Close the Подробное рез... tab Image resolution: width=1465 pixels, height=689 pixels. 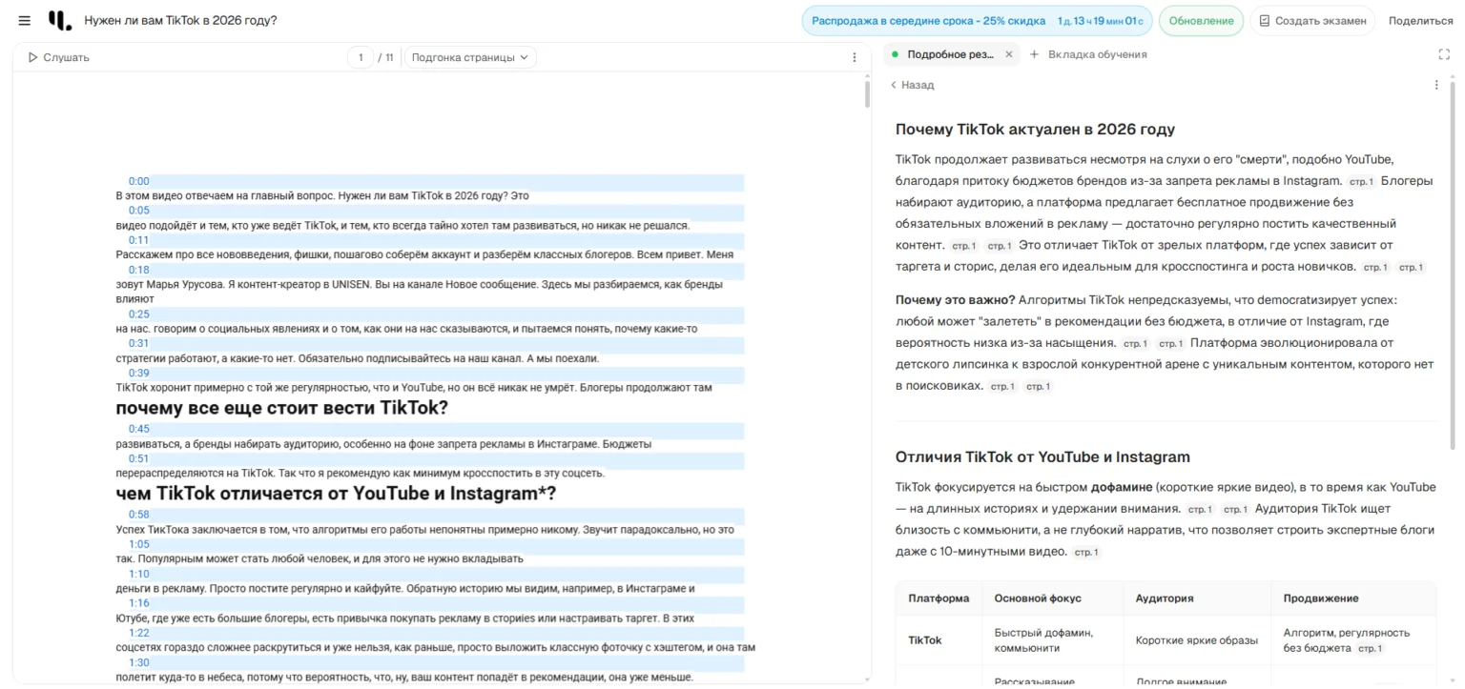(1009, 54)
